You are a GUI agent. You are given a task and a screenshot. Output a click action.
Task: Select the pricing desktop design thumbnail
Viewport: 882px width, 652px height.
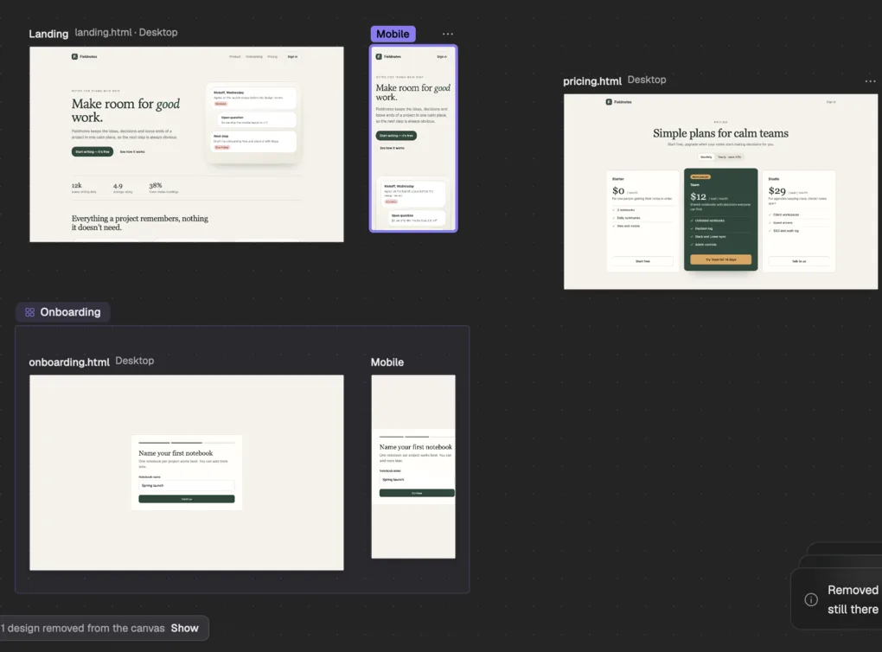[720, 192]
